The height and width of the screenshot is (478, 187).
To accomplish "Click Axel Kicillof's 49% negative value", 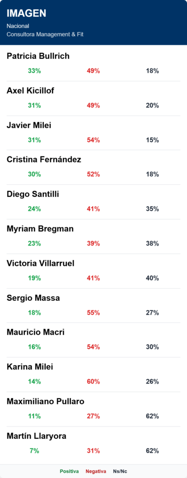I will [93, 105].
